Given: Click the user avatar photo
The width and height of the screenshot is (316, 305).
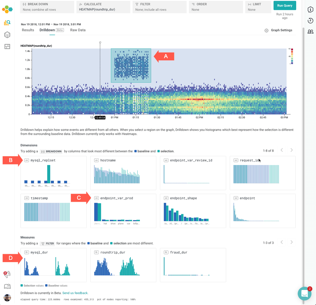Looking at the screenshot, I should pyautogui.click(x=7, y=298).
